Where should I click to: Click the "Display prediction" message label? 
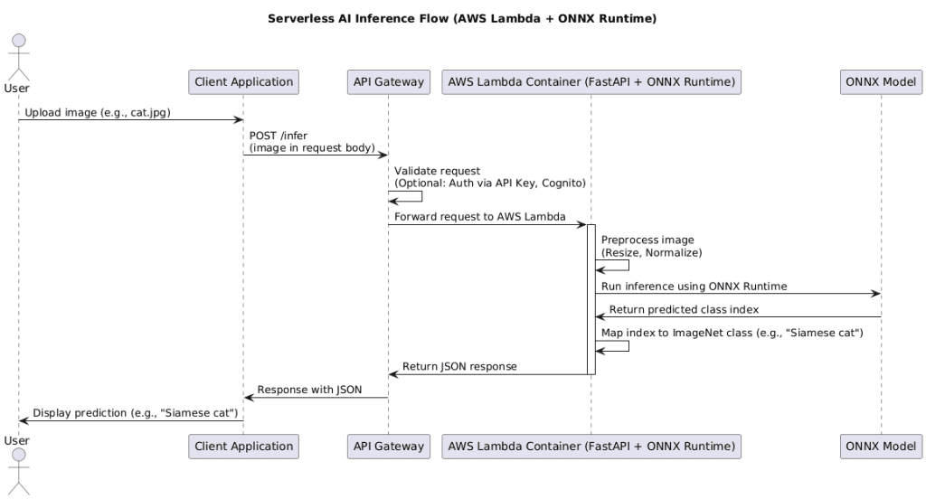click(136, 412)
